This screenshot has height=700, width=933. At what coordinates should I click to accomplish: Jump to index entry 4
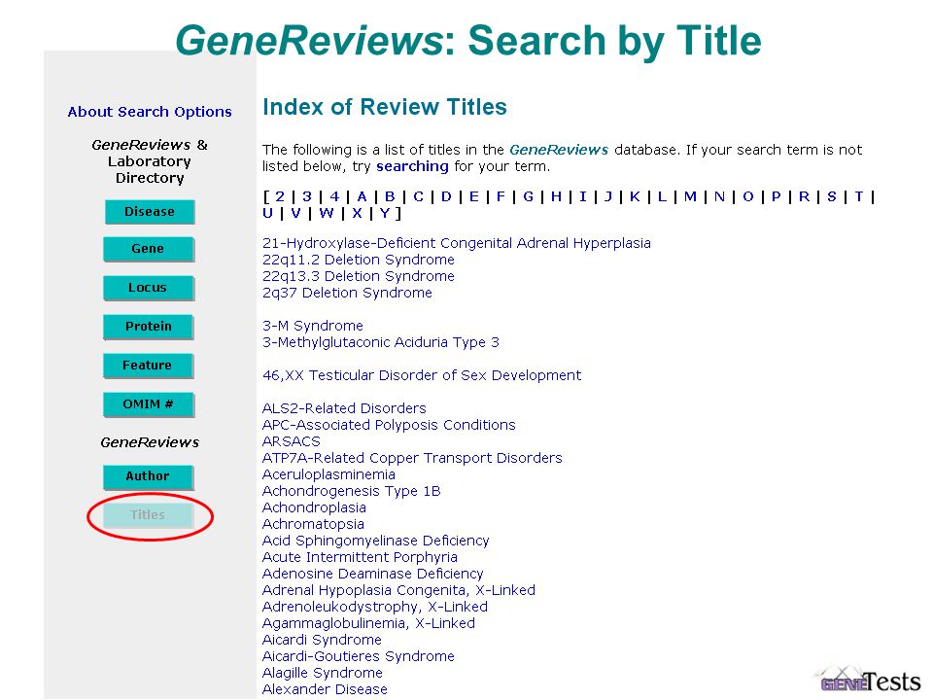[334, 196]
